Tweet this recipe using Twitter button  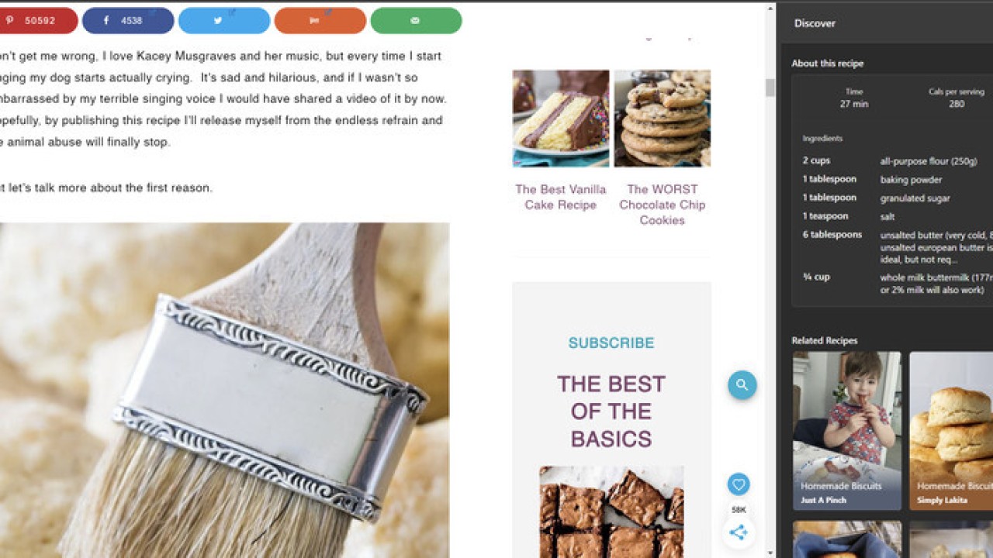tap(224, 21)
